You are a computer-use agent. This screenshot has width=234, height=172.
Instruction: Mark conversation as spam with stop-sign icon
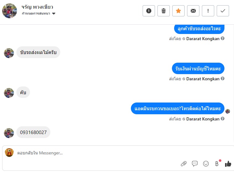(x=148, y=11)
